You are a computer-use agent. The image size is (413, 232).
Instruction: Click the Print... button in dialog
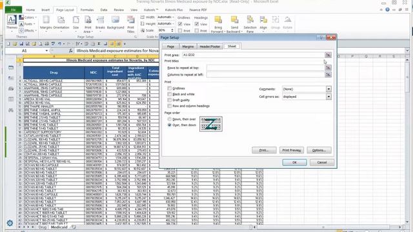264,150
